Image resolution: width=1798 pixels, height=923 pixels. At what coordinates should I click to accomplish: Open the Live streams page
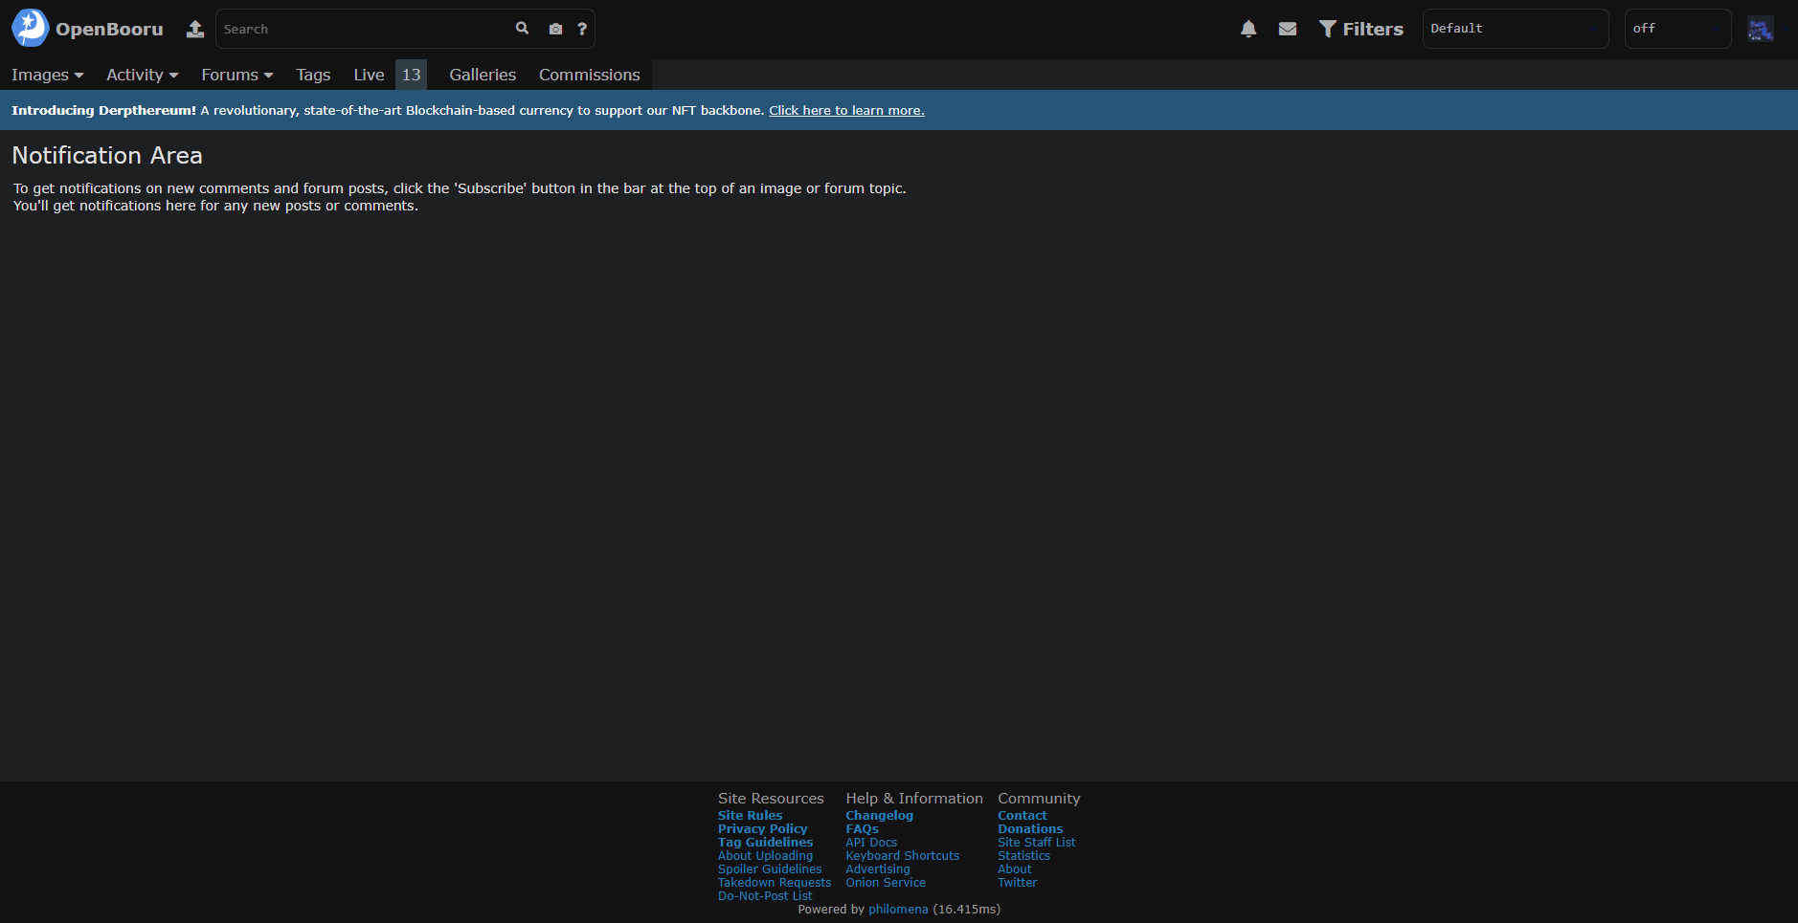click(x=369, y=75)
